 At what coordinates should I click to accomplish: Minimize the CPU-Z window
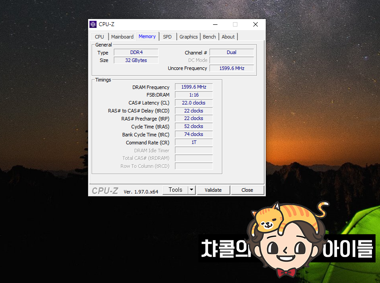point(215,24)
